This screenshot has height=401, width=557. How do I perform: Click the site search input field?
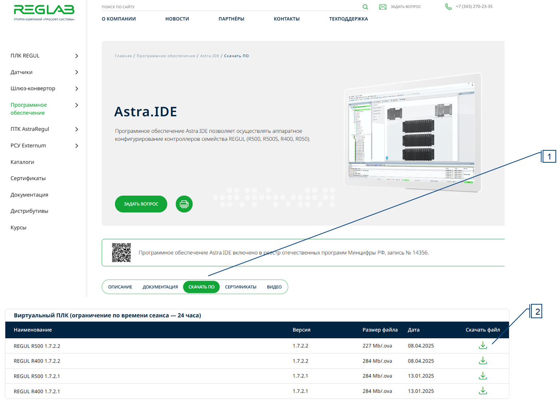(228, 7)
